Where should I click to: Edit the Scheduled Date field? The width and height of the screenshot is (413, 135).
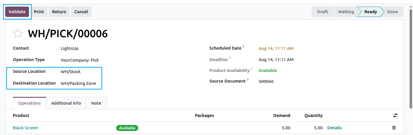tap(276, 48)
